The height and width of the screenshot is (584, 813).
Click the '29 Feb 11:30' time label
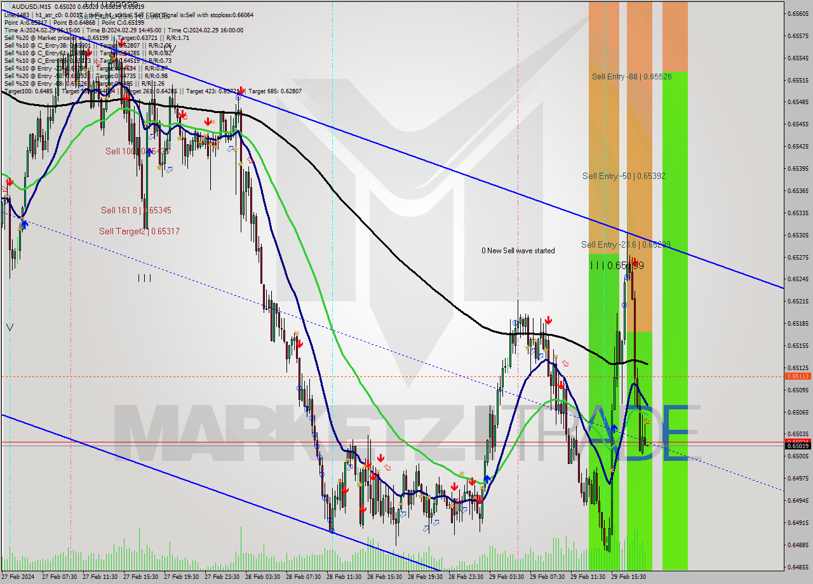[x=588, y=577]
